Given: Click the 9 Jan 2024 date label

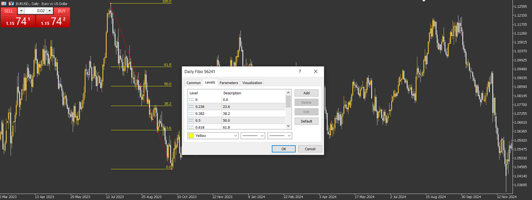Looking at the screenshot, I should click(x=257, y=197).
